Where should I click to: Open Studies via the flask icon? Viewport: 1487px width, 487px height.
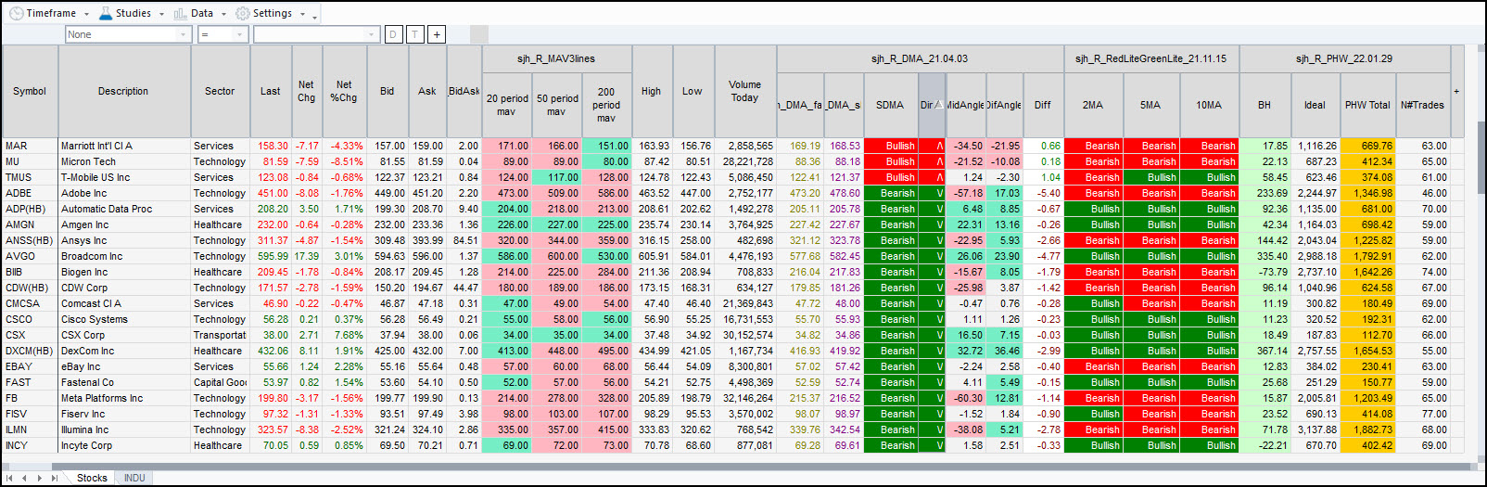point(106,13)
